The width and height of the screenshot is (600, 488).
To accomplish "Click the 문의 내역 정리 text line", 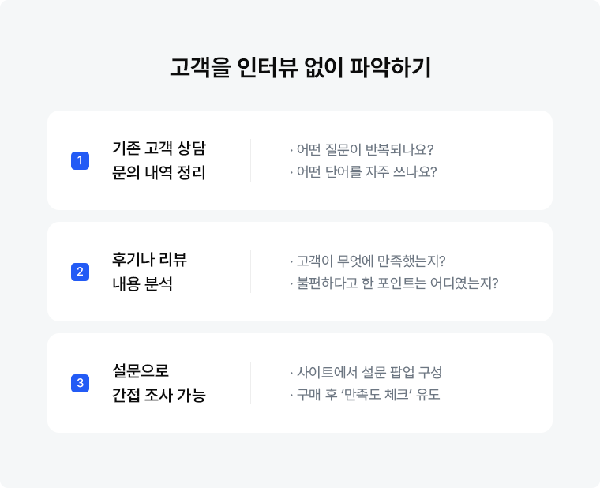I will (x=159, y=173).
